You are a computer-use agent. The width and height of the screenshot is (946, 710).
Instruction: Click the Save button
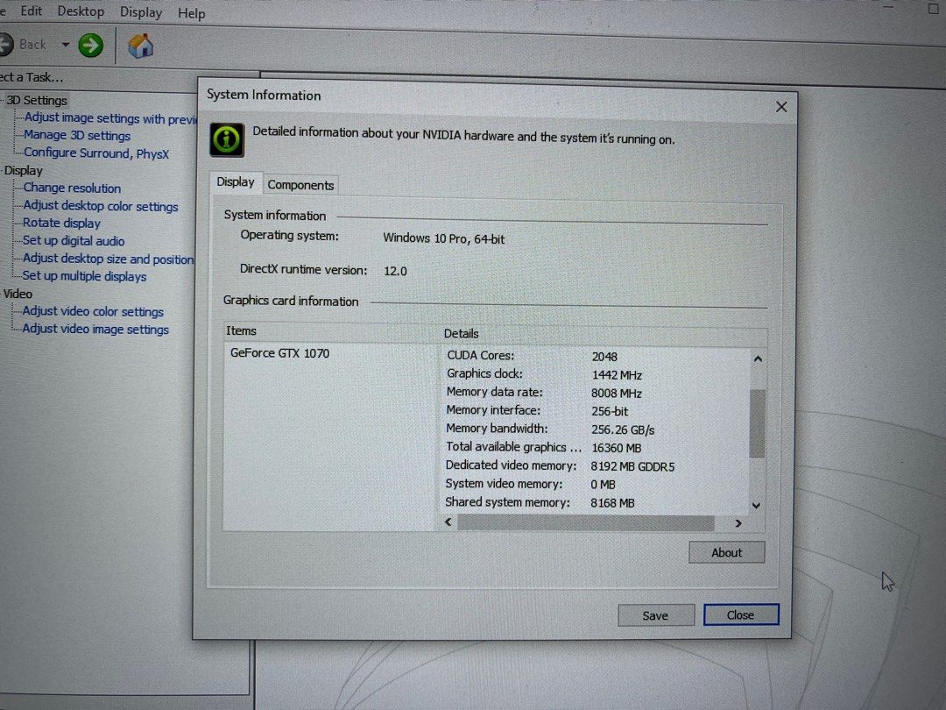coord(655,615)
